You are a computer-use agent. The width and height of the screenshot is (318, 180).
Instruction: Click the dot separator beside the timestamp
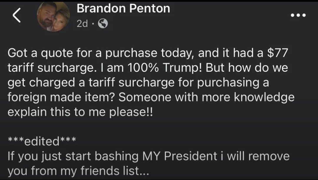click(x=93, y=24)
